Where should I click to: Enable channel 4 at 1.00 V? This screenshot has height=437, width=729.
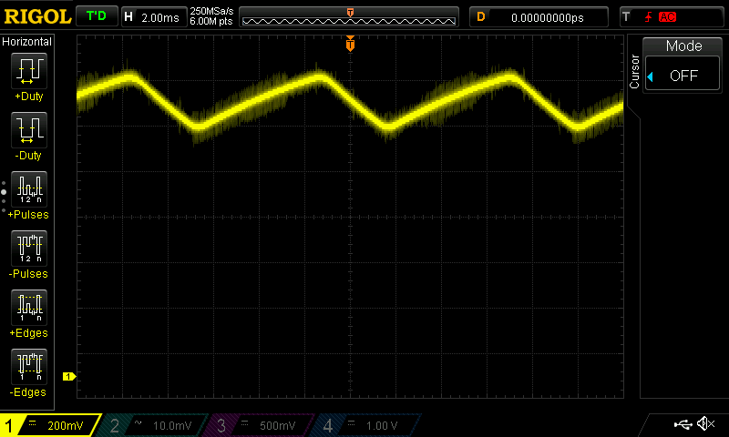364,425
